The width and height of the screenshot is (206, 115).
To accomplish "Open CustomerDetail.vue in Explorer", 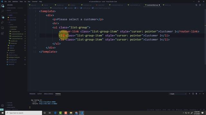I will 17,34.
